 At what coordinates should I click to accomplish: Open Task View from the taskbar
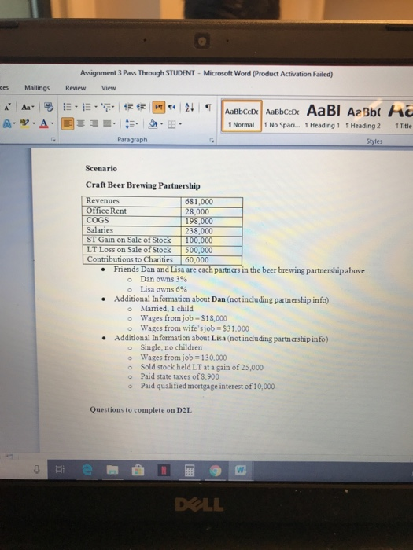[60, 469]
